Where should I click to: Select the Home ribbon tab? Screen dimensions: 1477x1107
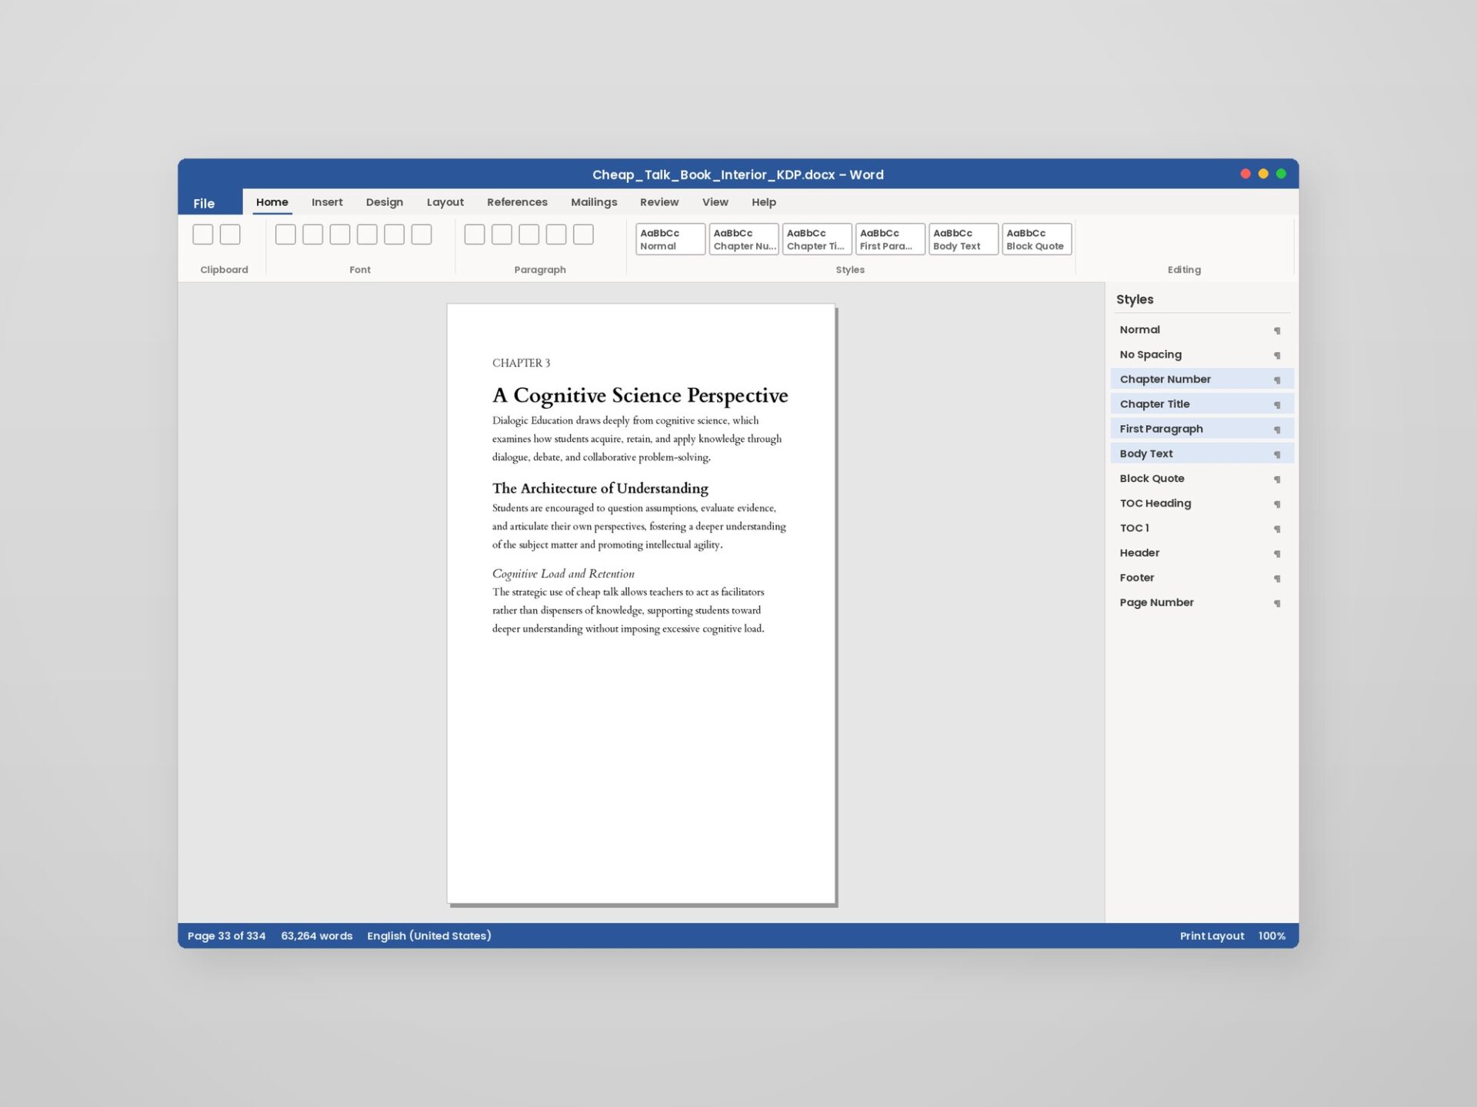click(272, 202)
